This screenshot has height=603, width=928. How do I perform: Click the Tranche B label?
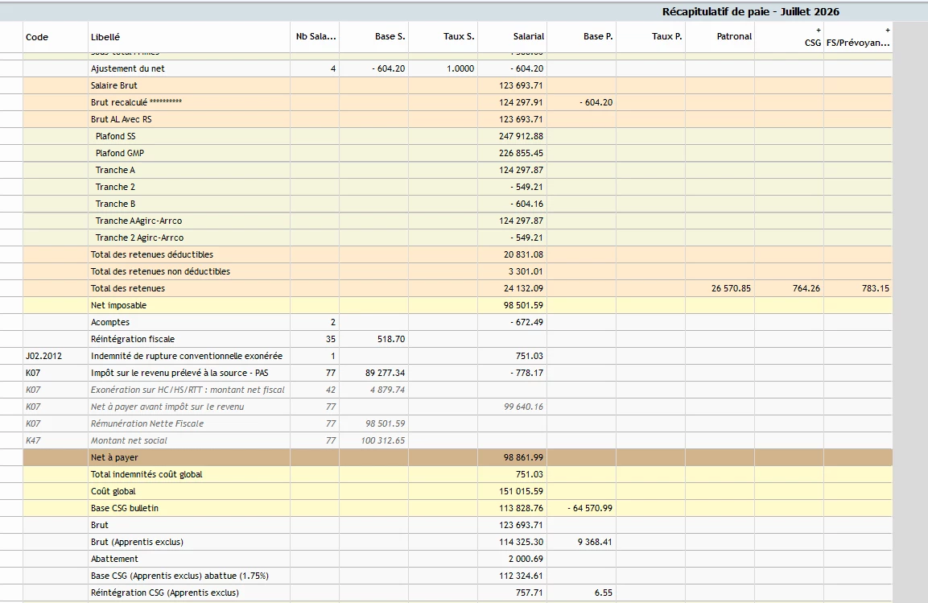(115, 204)
